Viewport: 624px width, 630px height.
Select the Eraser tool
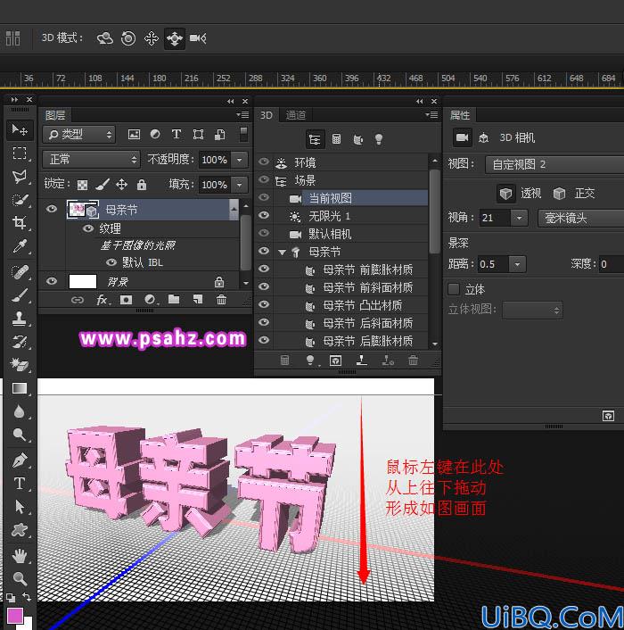[20, 365]
